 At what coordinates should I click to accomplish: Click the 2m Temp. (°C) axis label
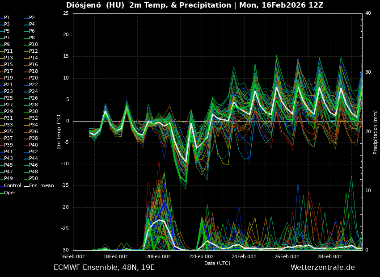(59, 131)
